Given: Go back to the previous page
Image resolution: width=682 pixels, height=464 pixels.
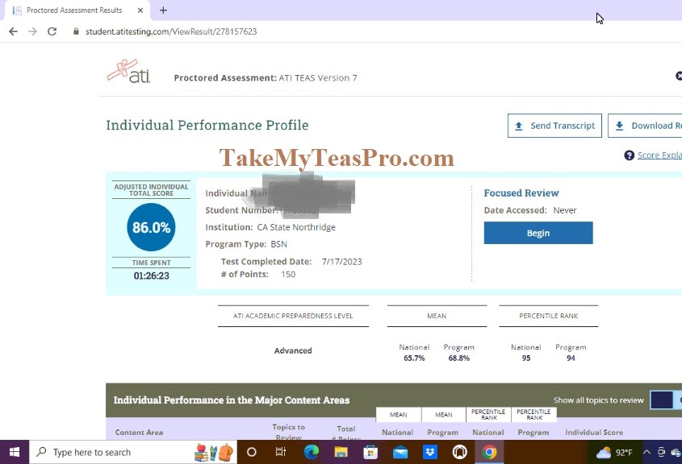Looking at the screenshot, I should (14, 31).
